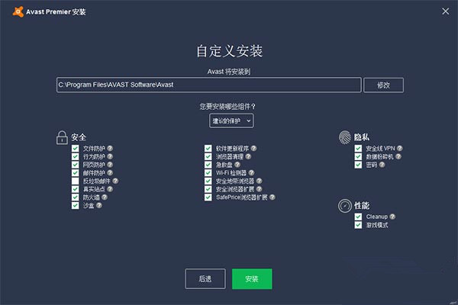Uncheck the 软件更新程序 checkbox
The image size is (458, 305).
208,148
